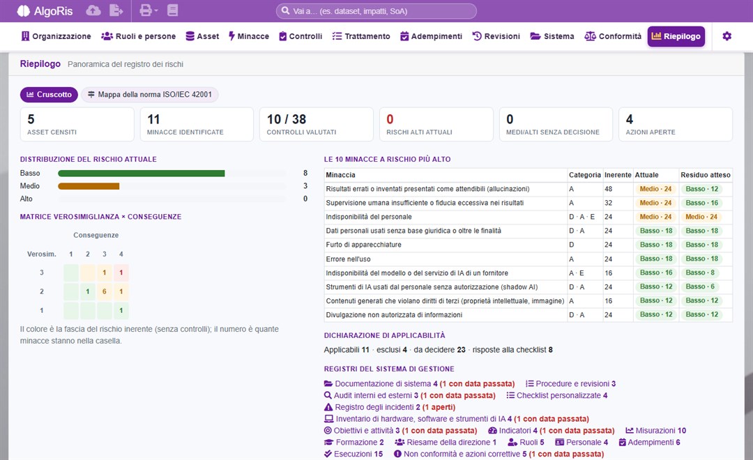The height and width of the screenshot is (460, 753).
Task: Open Procedure e revisioni link
Action: 570,383
